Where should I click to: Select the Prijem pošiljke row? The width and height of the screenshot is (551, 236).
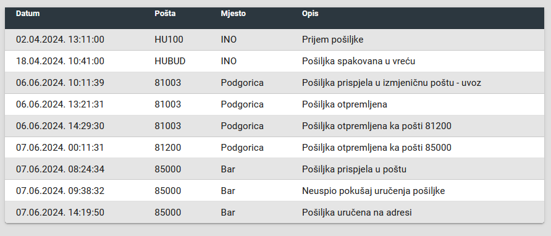274,40
